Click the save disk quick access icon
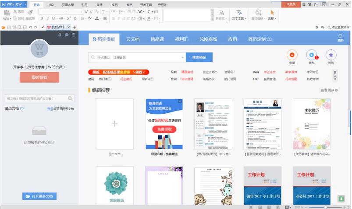352x209 pixels. tap(9, 28)
